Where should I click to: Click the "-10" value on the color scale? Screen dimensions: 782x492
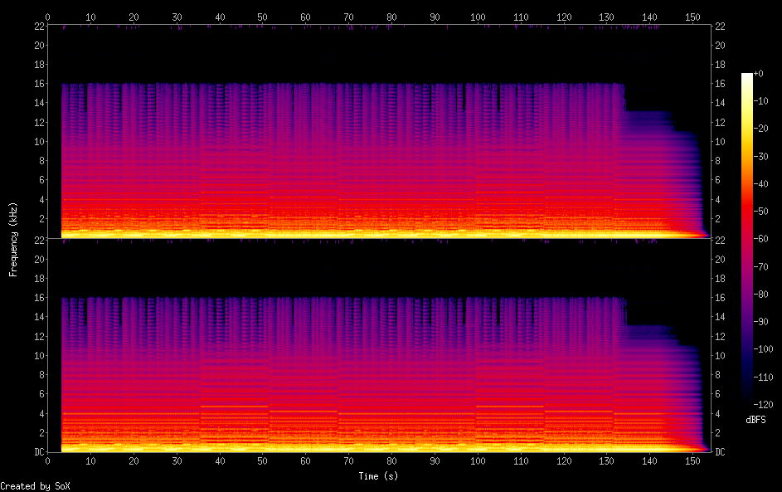click(x=761, y=100)
